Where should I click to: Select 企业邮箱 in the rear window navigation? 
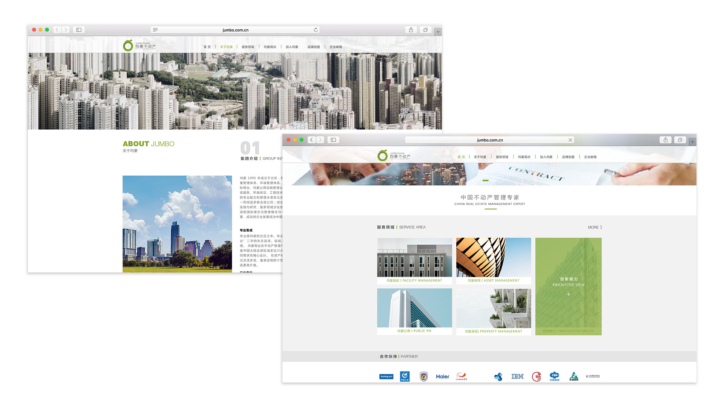(x=336, y=47)
